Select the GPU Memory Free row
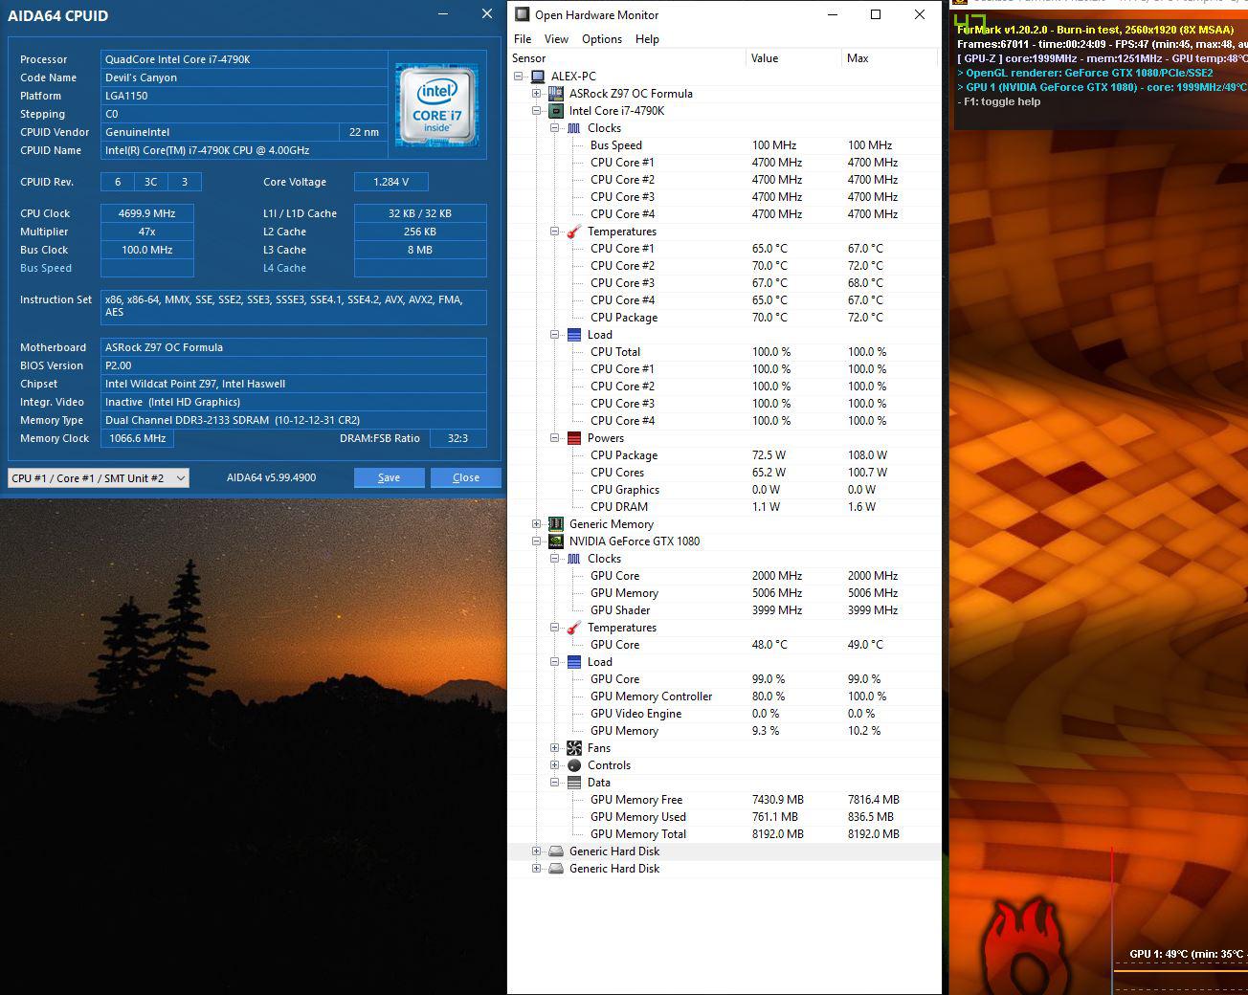Screen dimensions: 1248x995 (x=724, y=800)
